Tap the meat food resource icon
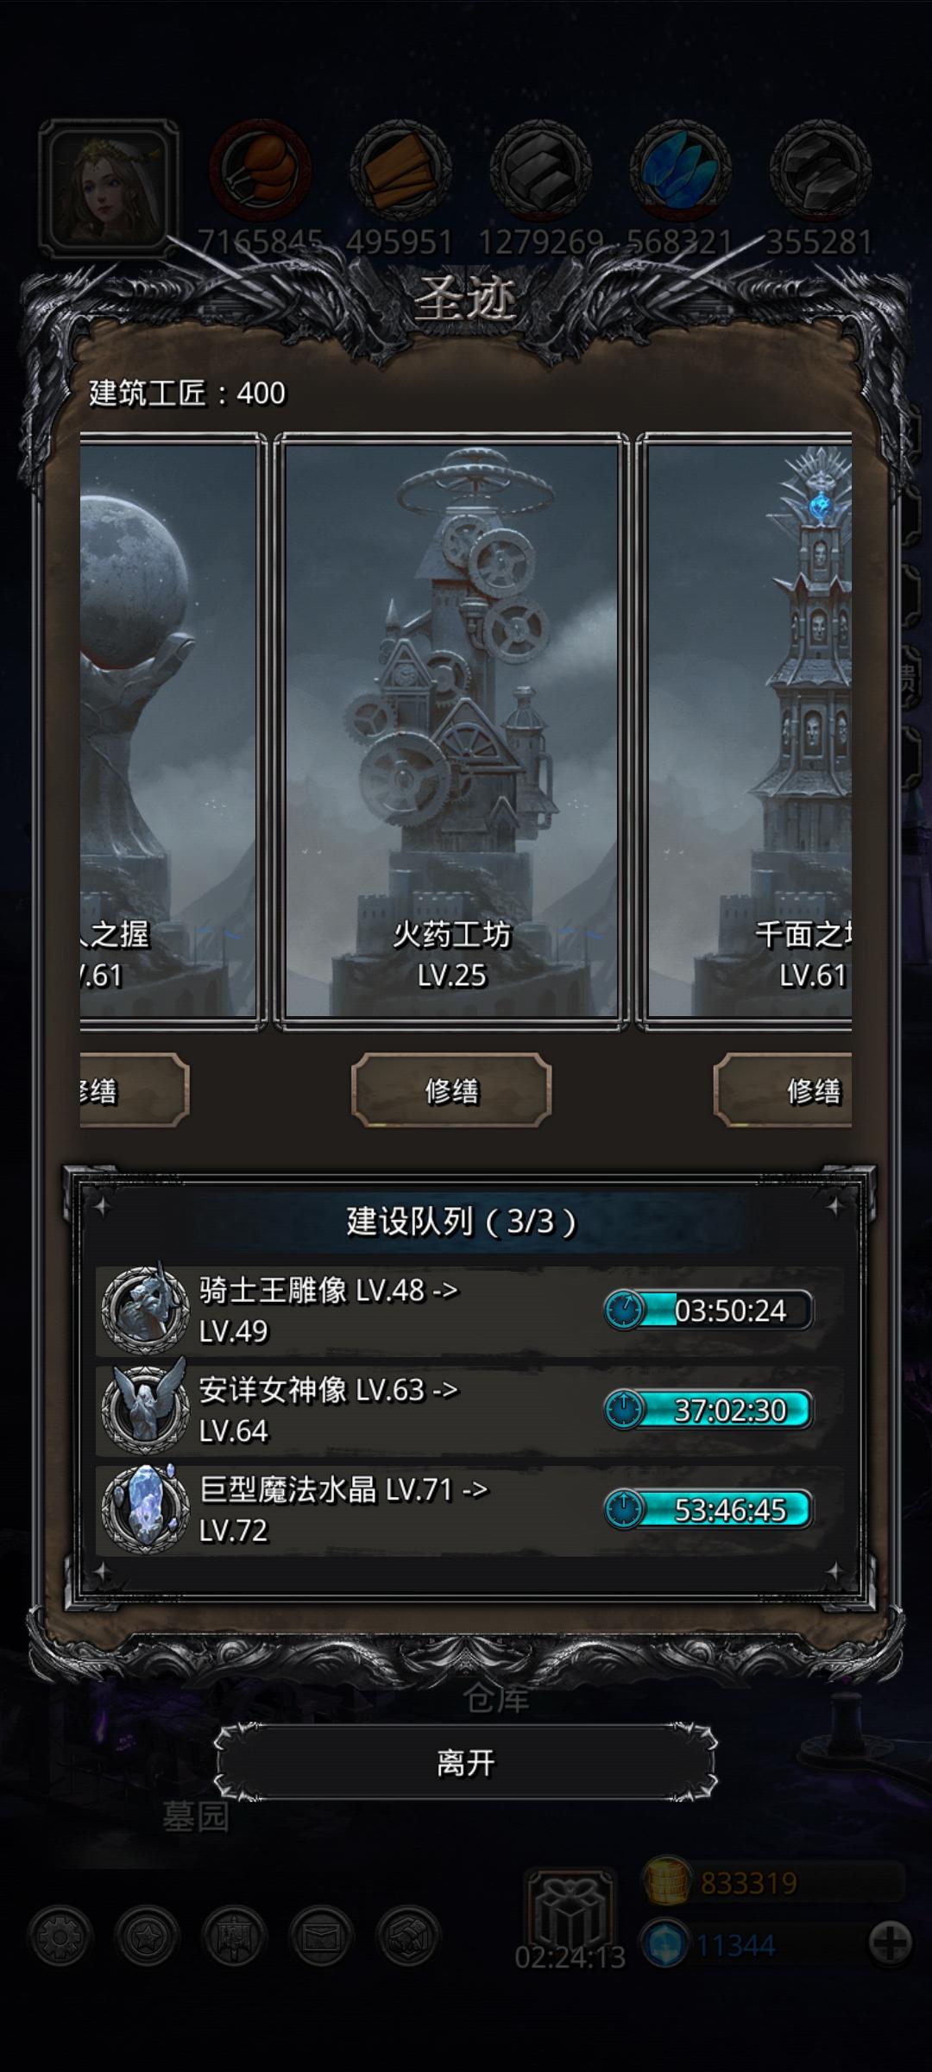Image resolution: width=932 pixels, height=2072 pixels. pos(261,169)
